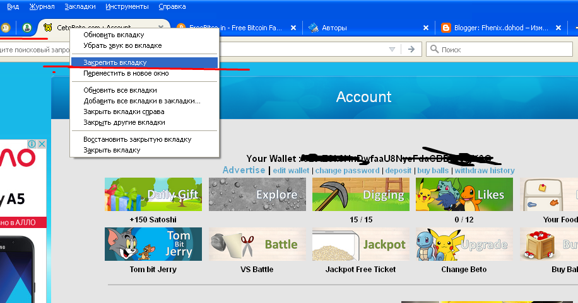Viewport: 578px width, 303px height.
Task: Open the Журнал menu
Action: pos(42,7)
